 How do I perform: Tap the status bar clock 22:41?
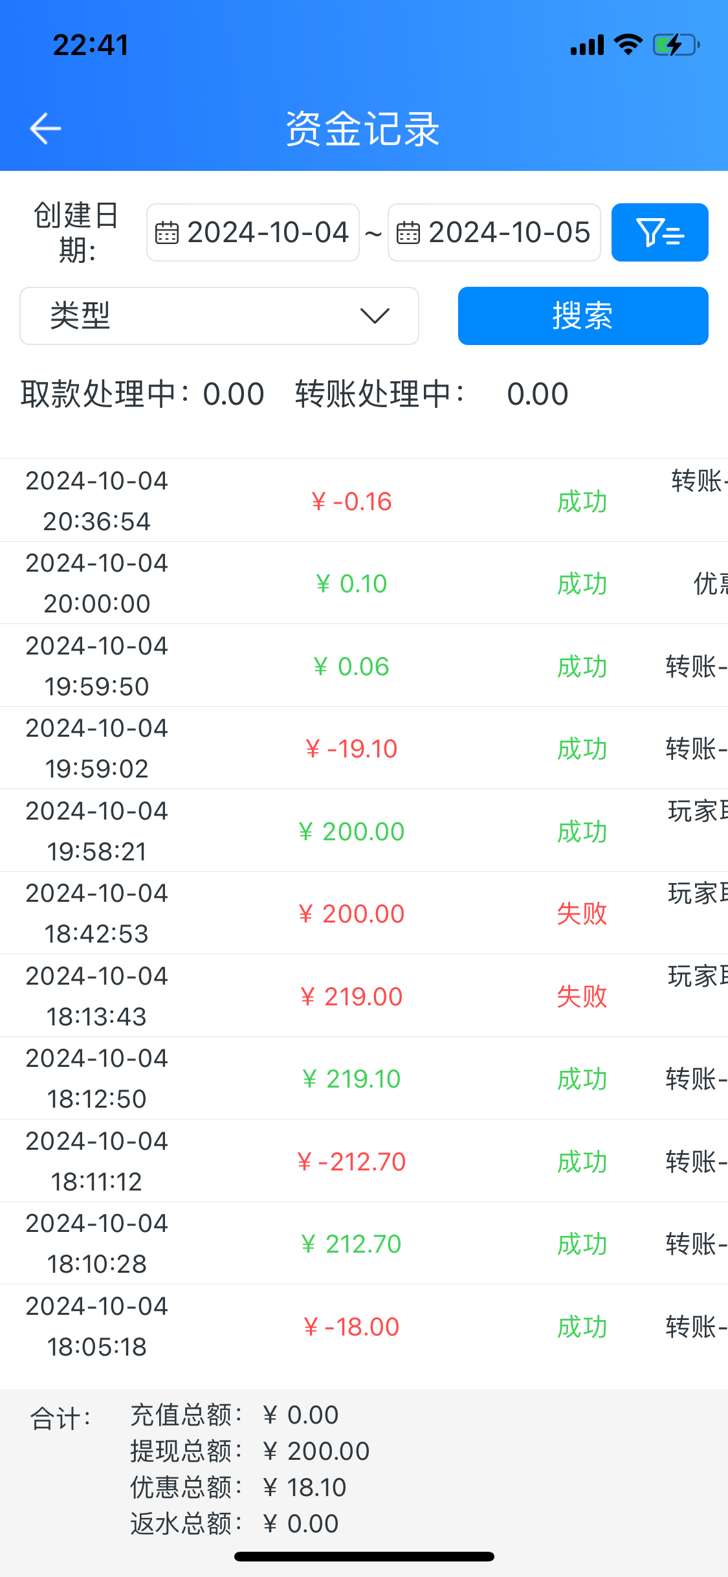point(91,45)
